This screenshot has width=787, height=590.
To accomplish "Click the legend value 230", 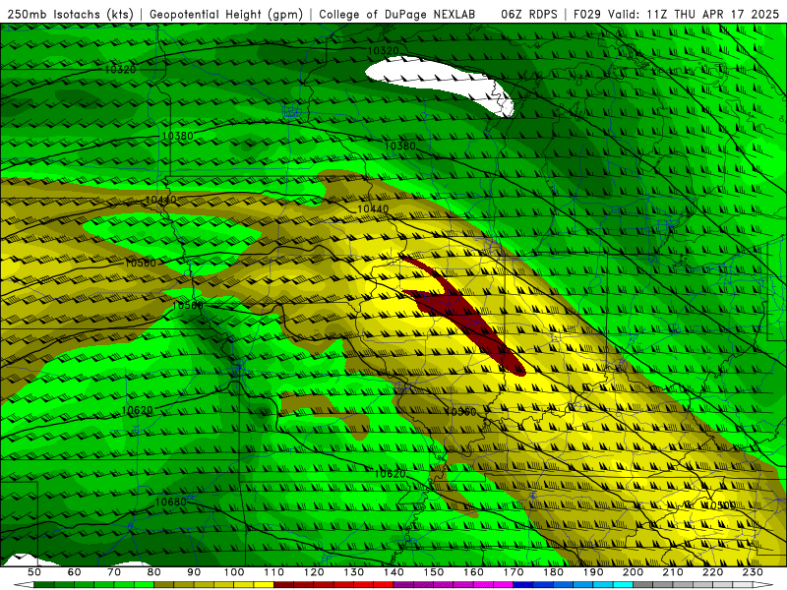I will [753, 572].
